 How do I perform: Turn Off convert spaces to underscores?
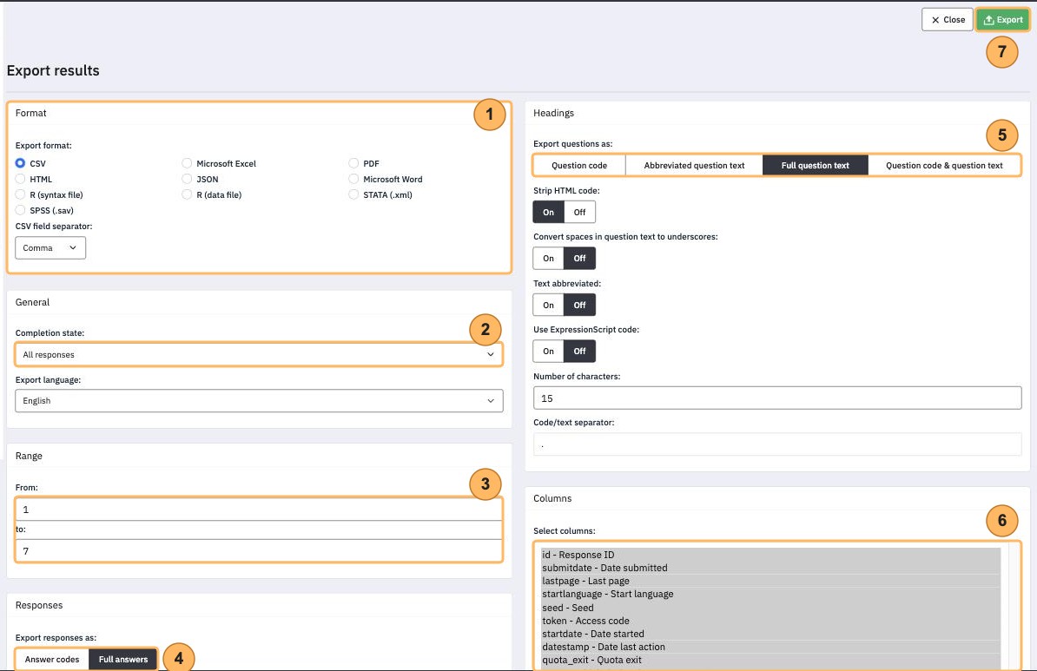coord(579,259)
